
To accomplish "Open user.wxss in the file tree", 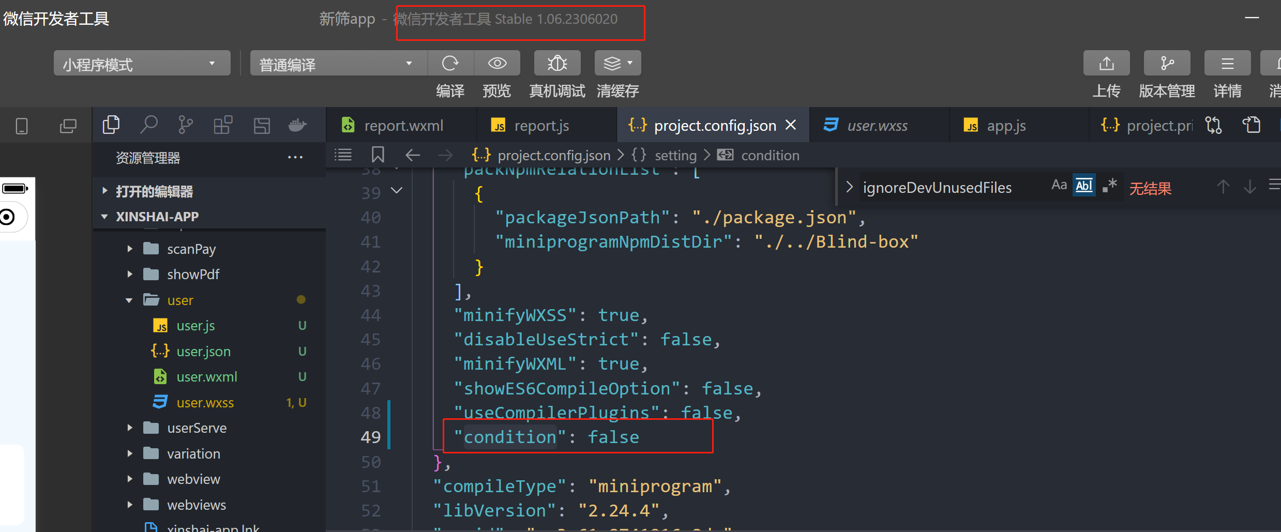I will [x=205, y=402].
